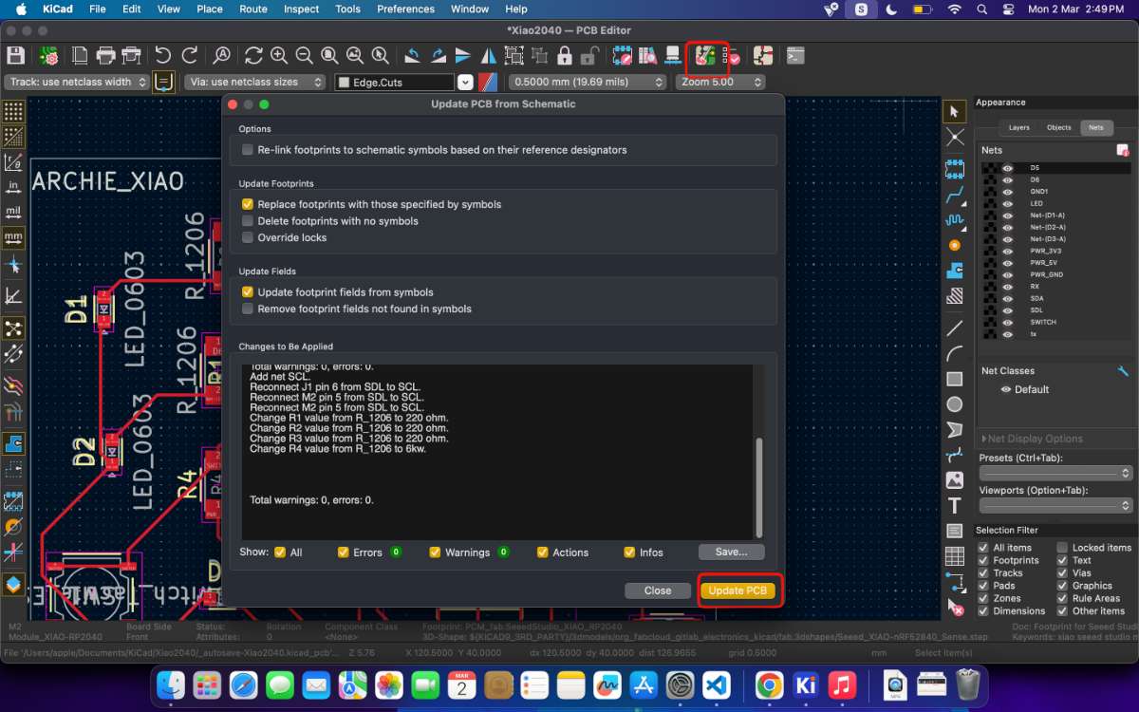Click the Save board icon
Screen dimensions: 1139x712
click(x=15, y=56)
